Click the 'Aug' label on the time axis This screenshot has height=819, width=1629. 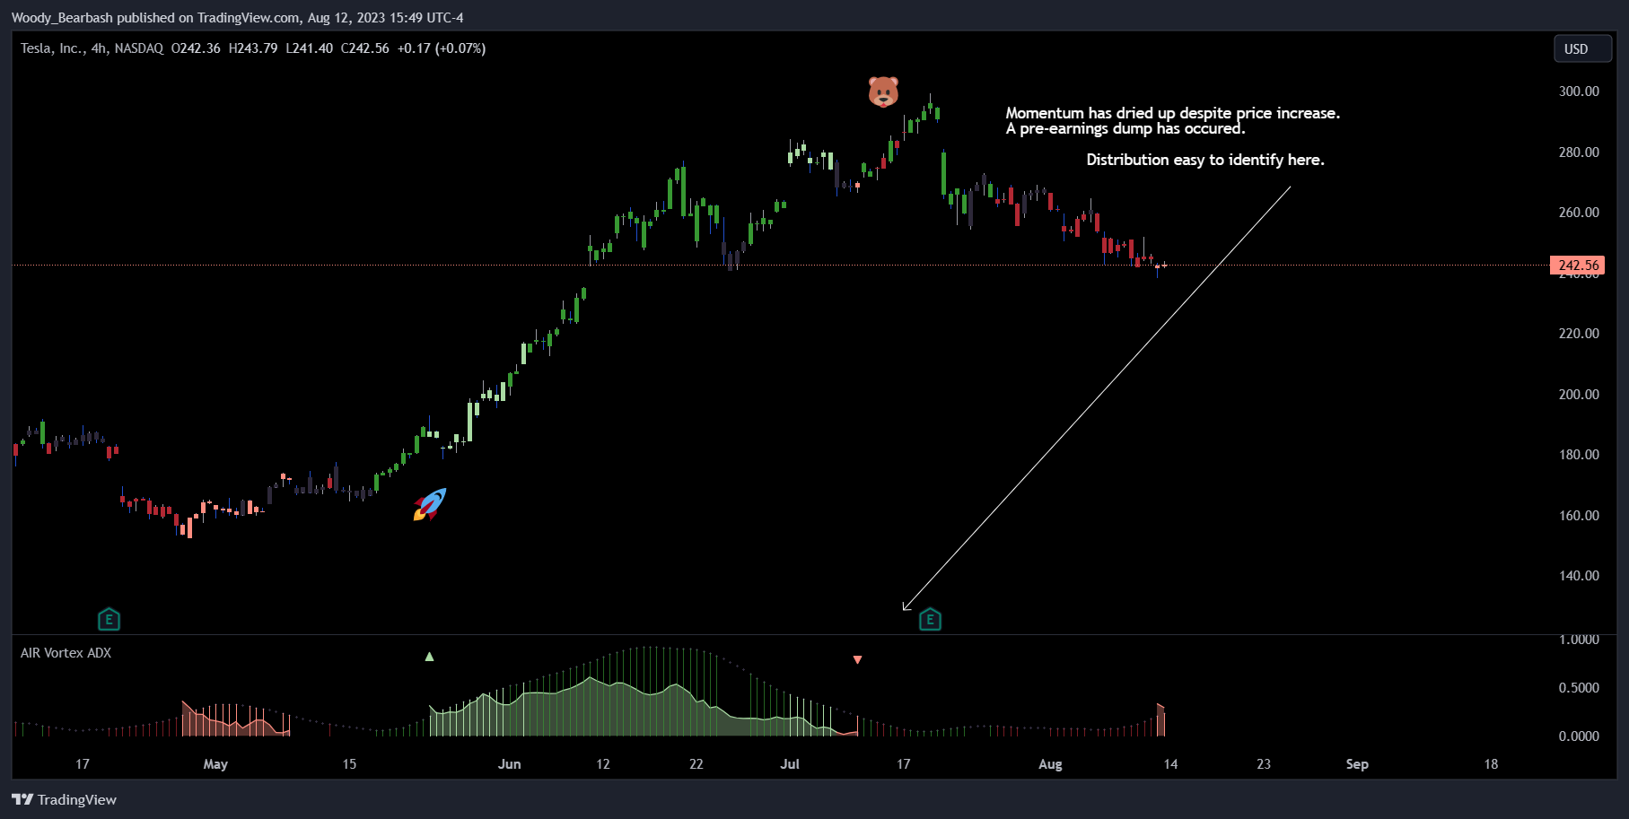point(1050,764)
